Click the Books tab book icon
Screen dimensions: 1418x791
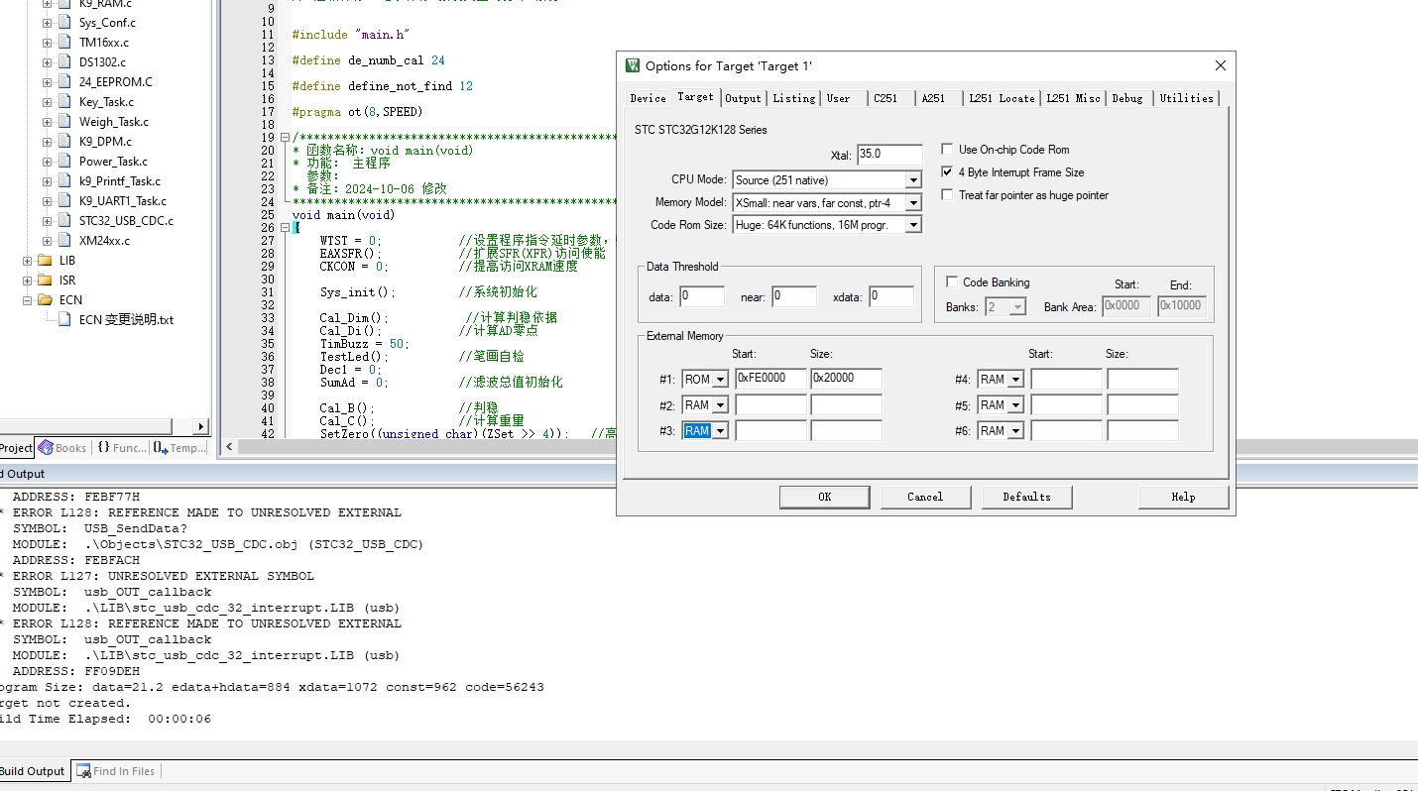[x=46, y=448]
